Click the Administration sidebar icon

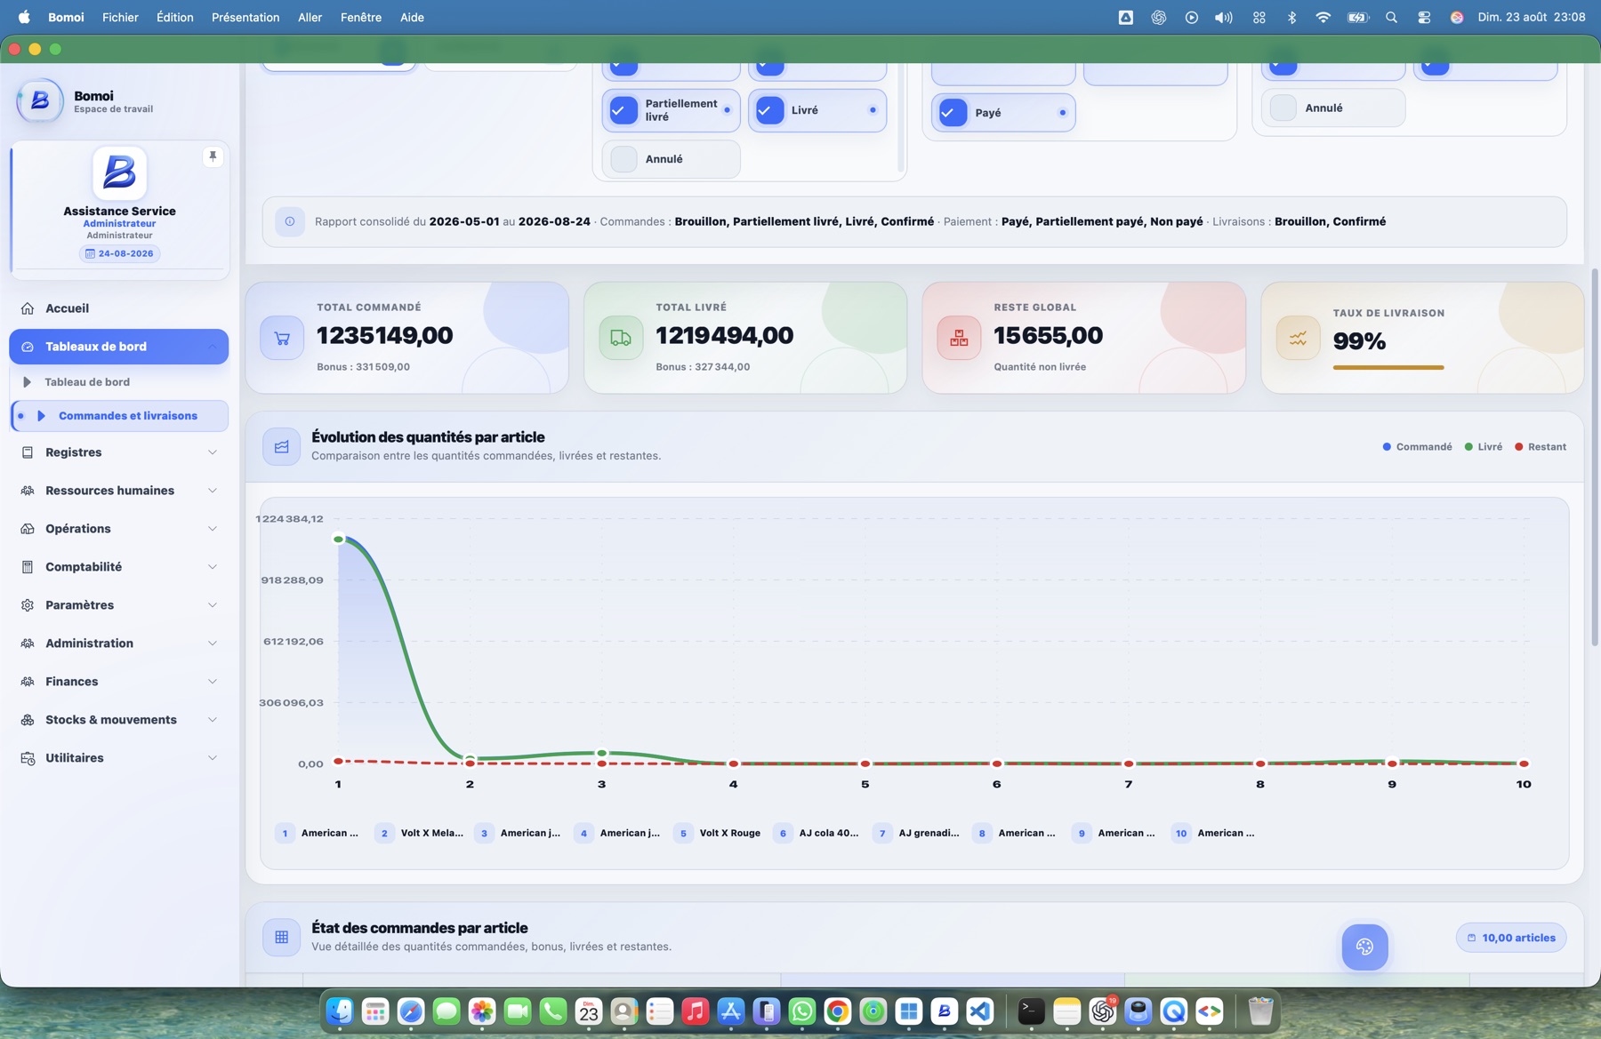(x=28, y=643)
